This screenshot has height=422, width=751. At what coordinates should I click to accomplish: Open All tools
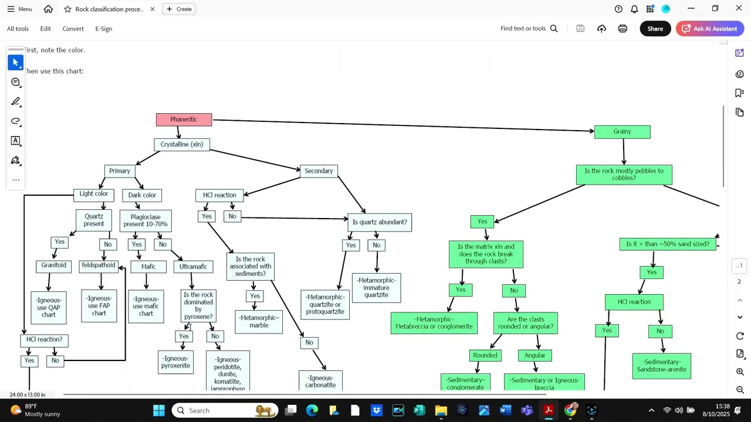click(18, 29)
